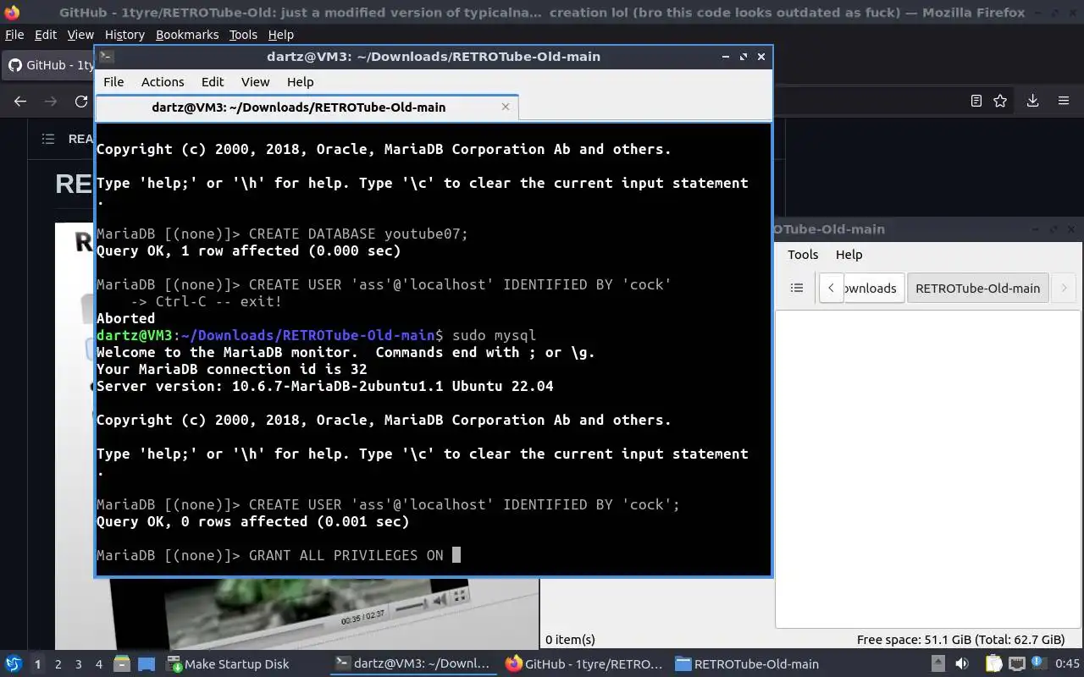This screenshot has width=1084, height=677.
Task: Click the GRANT ALL PRIVILEGES prompt line
Action: (x=279, y=555)
